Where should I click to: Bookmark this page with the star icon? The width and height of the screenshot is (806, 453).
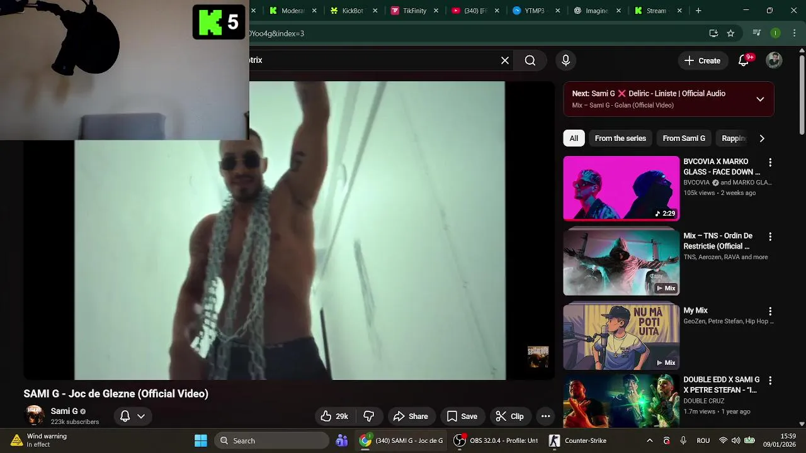pyautogui.click(x=730, y=33)
